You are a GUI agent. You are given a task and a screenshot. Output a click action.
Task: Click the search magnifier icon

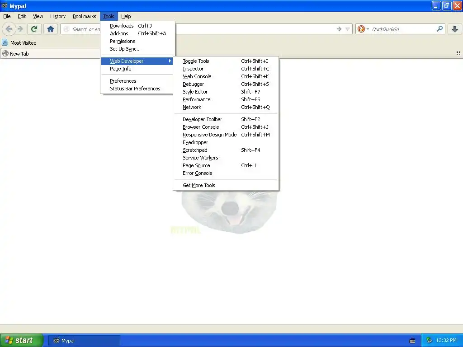point(439,29)
